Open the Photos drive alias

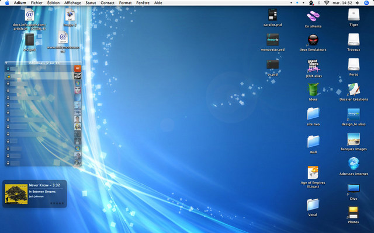(x=353, y=213)
